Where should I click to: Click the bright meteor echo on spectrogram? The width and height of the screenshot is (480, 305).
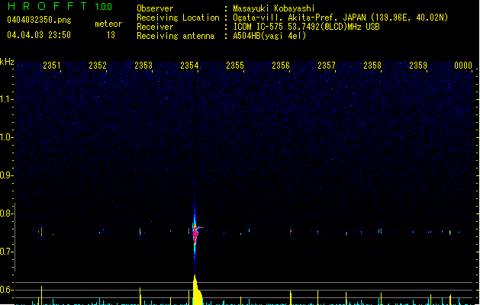195,228
